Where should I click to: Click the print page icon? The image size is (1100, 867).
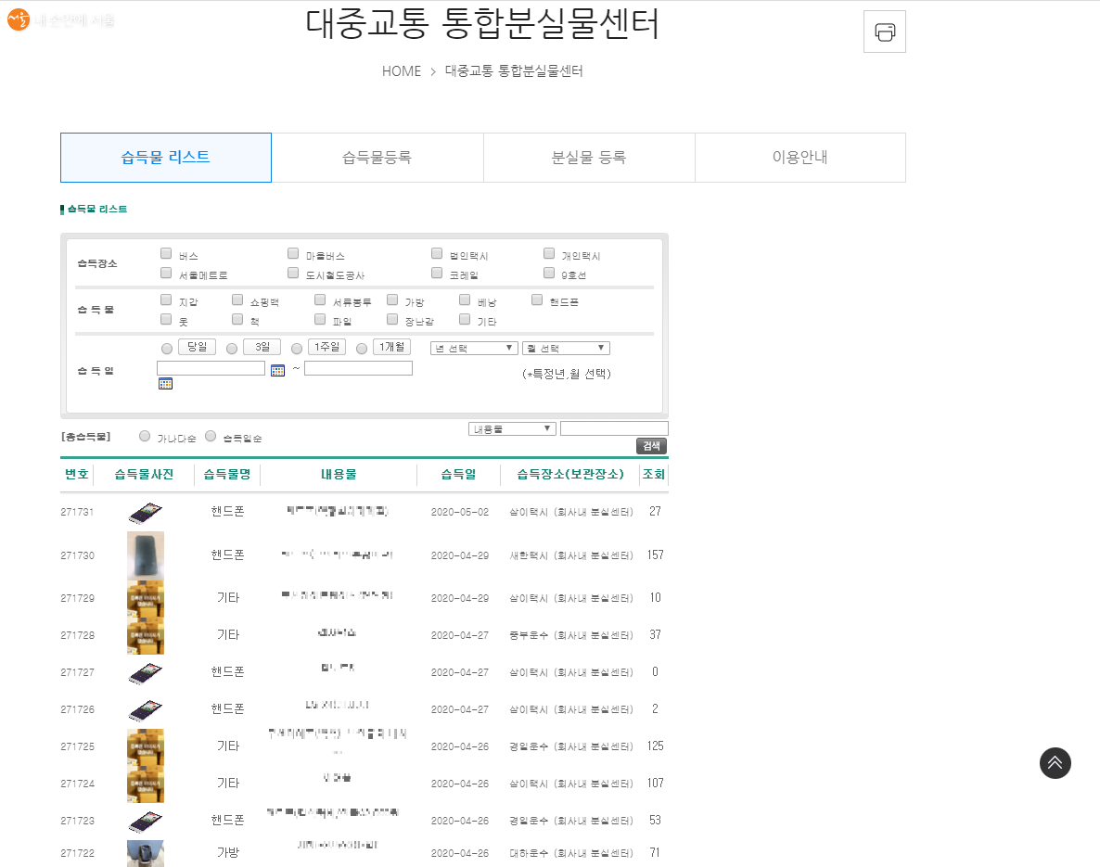tap(884, 32)
